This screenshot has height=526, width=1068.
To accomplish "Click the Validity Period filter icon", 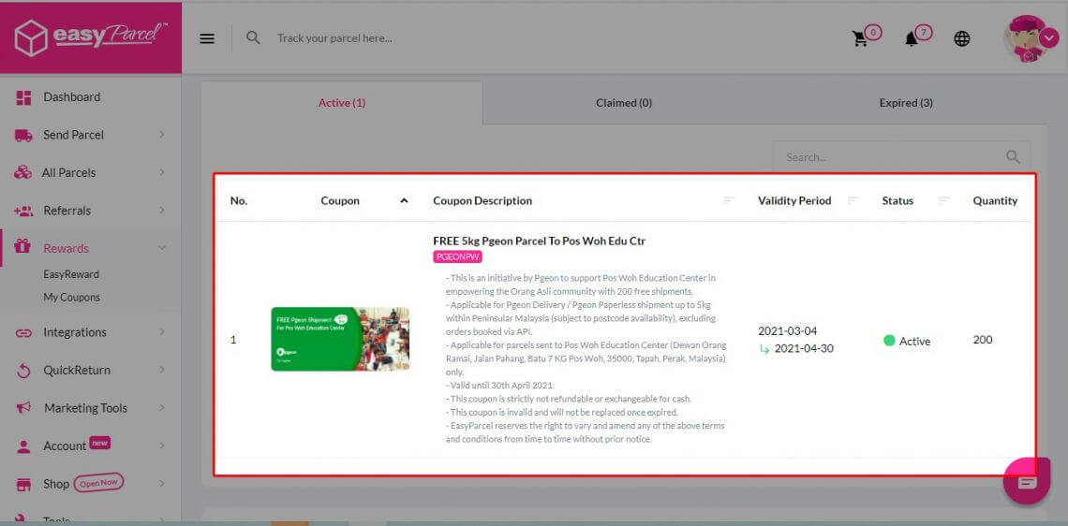I will (853, 200).
